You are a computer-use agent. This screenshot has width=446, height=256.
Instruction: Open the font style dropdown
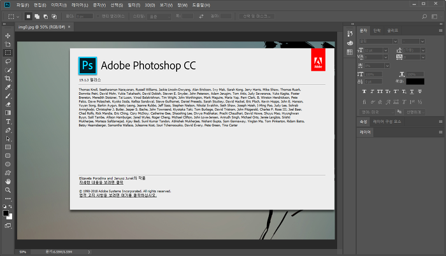point(422,41)
